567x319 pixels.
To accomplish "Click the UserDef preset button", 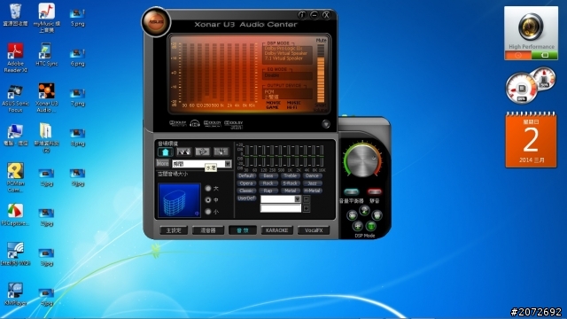I will click(246, 198).
